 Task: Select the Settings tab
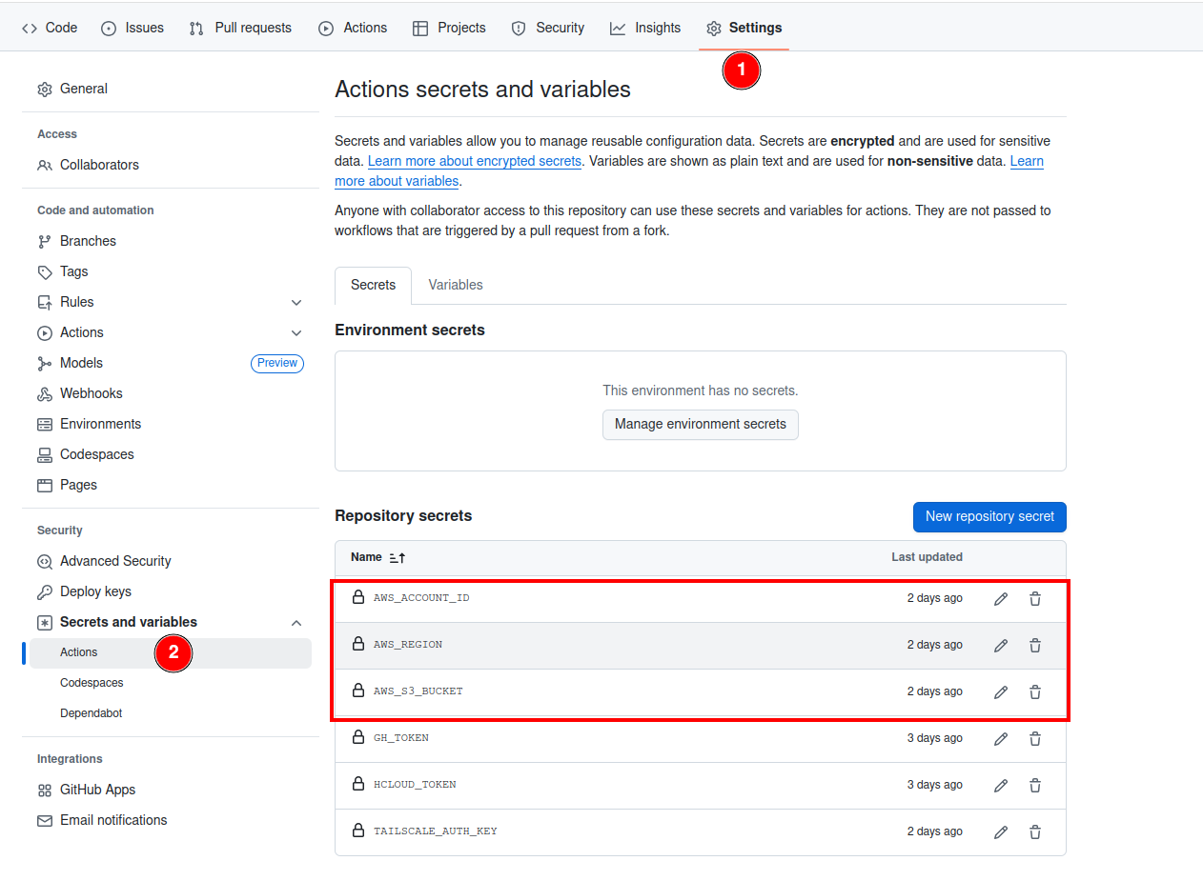pos(744,28)
